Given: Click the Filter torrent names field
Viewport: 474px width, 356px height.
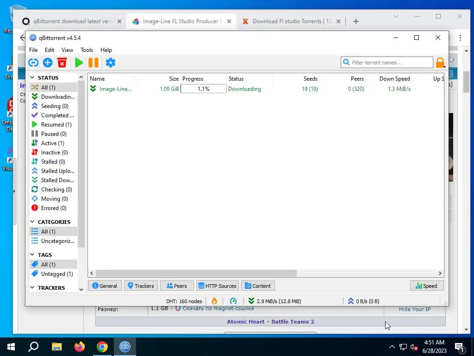Looking at the screenshot, I should tap(387, 63).
